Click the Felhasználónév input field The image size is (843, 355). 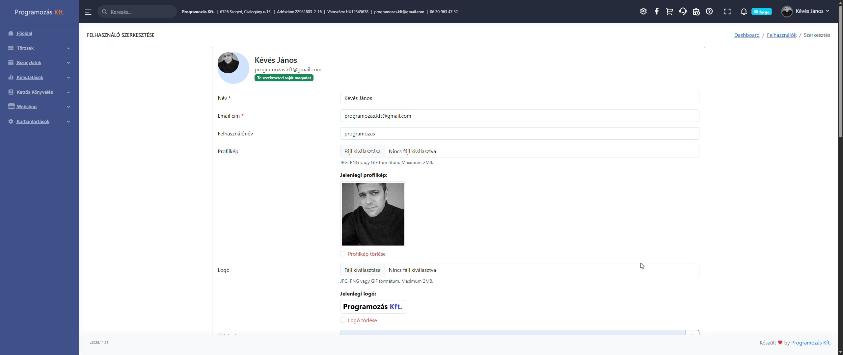click(x=519, y=133)
